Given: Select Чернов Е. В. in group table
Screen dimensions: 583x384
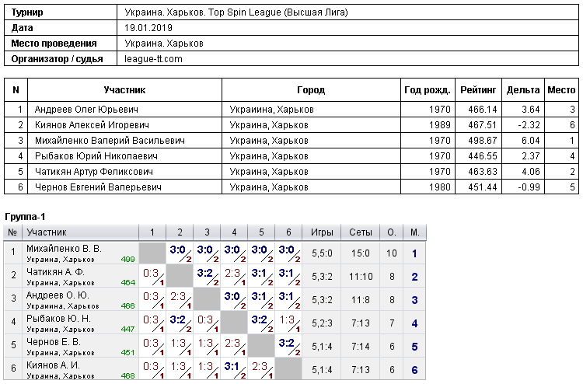Looking at the screenshot, I should click(54, 341).
